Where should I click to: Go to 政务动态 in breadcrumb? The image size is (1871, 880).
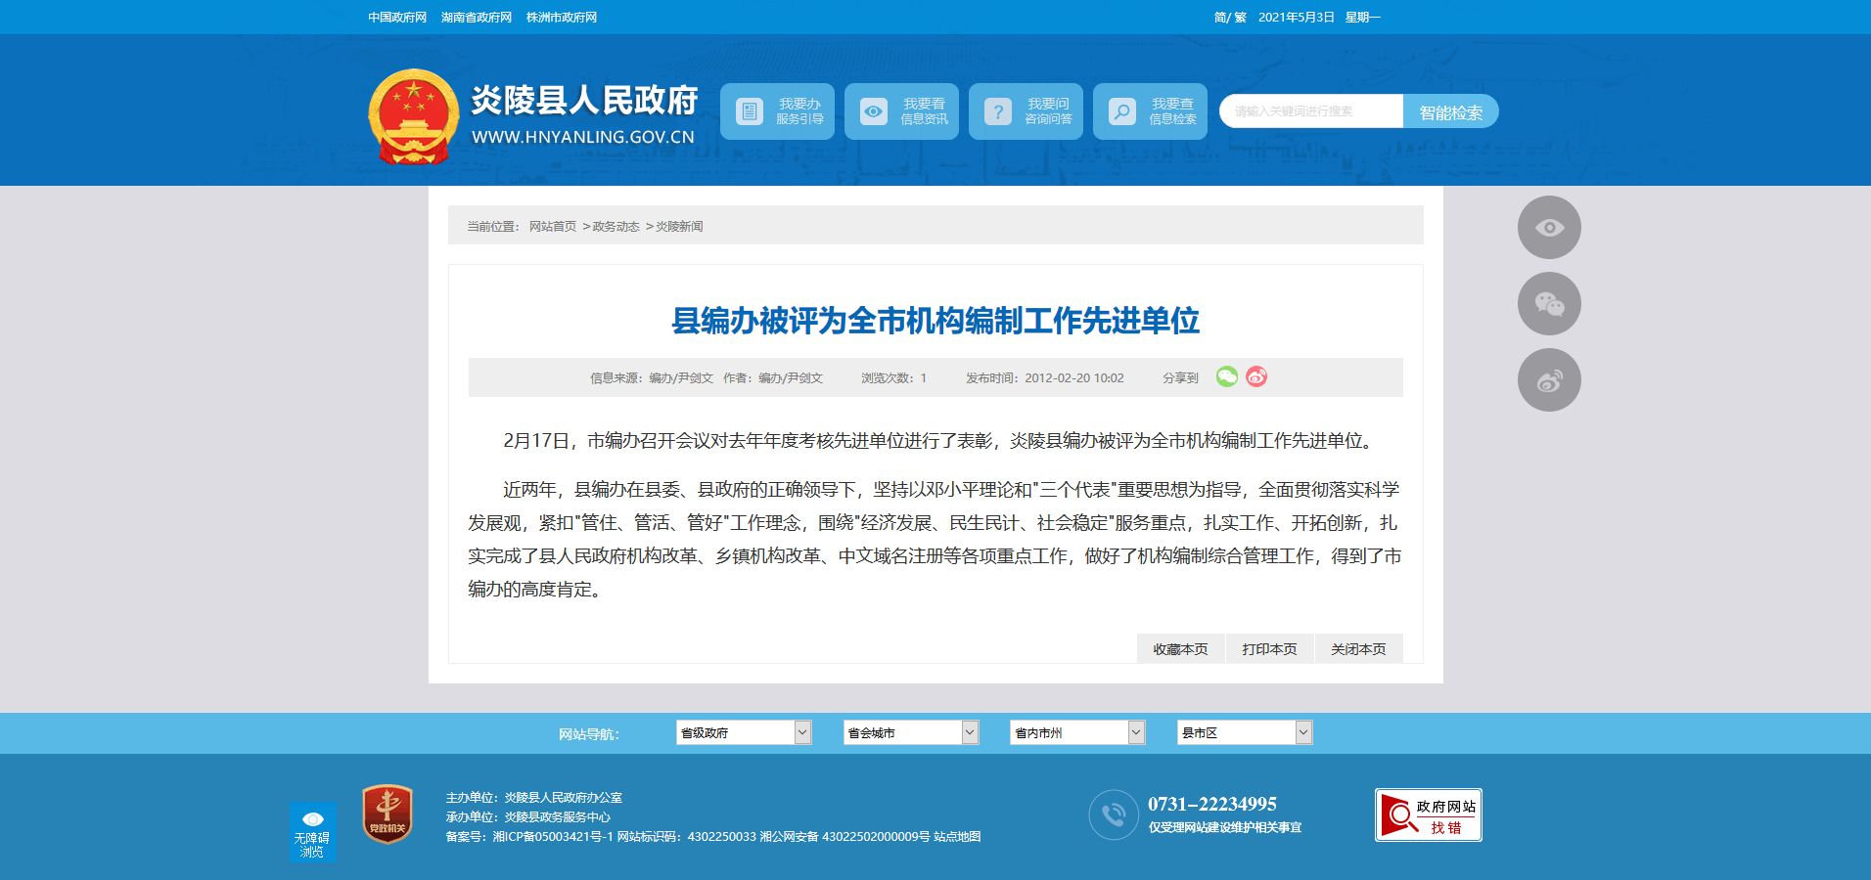(x=616, y=227)
